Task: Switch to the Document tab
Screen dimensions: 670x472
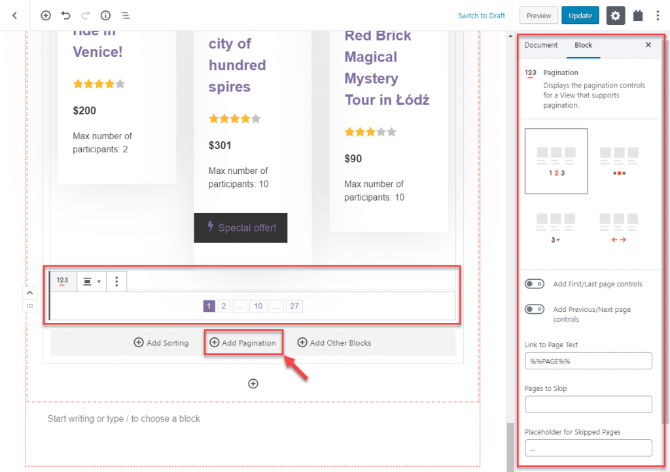Action: pyautogui.click(x=541, y=45)
